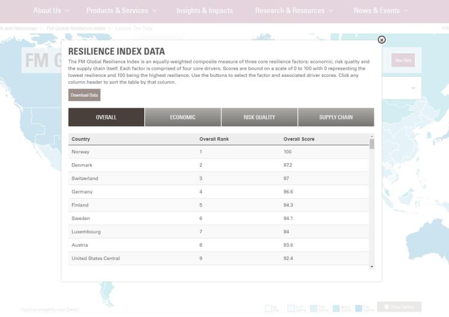Sort table by Overall Rank header
Image resolution: width=449 pixels, height=317 pixels.
(x=214, y=139)
